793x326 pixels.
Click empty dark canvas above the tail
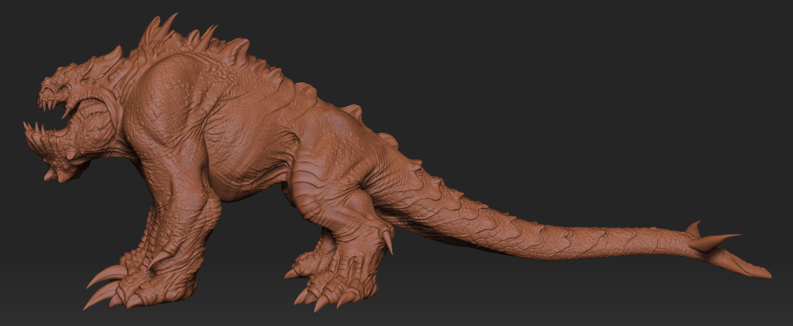click(x=588, y=105)
